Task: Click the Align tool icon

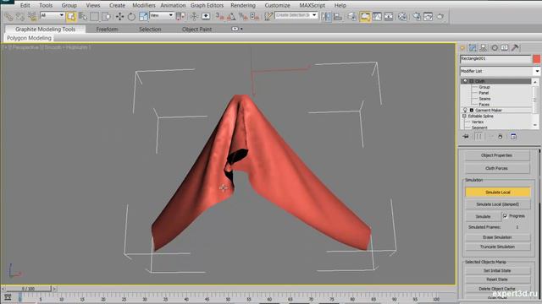Action: click(x=338, y=16)
